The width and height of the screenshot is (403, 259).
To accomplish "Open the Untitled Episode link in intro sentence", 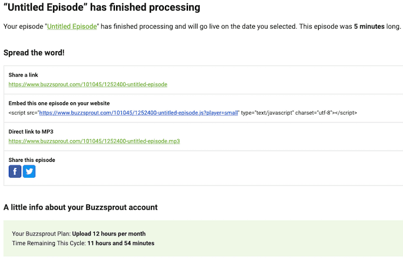I will [72, 26].
